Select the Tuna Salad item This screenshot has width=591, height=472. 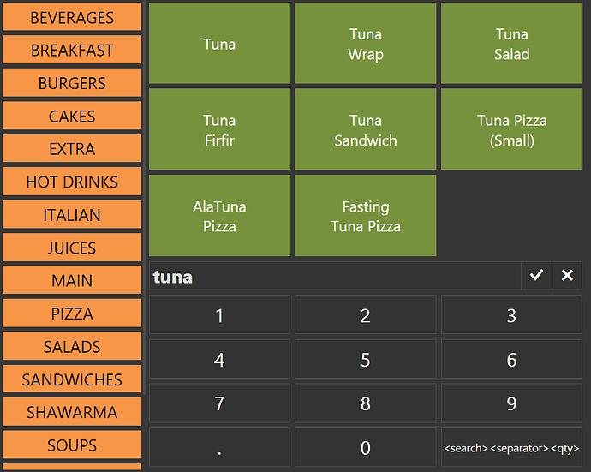tap(511, 44)
